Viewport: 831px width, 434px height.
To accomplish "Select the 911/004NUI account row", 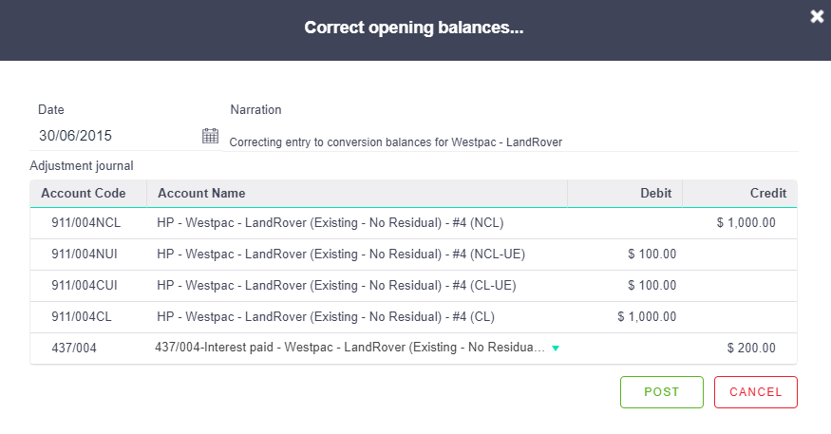I will (x=413, y=255).
